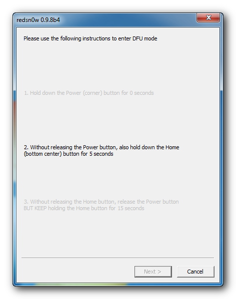Click the 'Please use the following instructions' heading
This screenshot has height=299, width=236.
pos(90,38)
